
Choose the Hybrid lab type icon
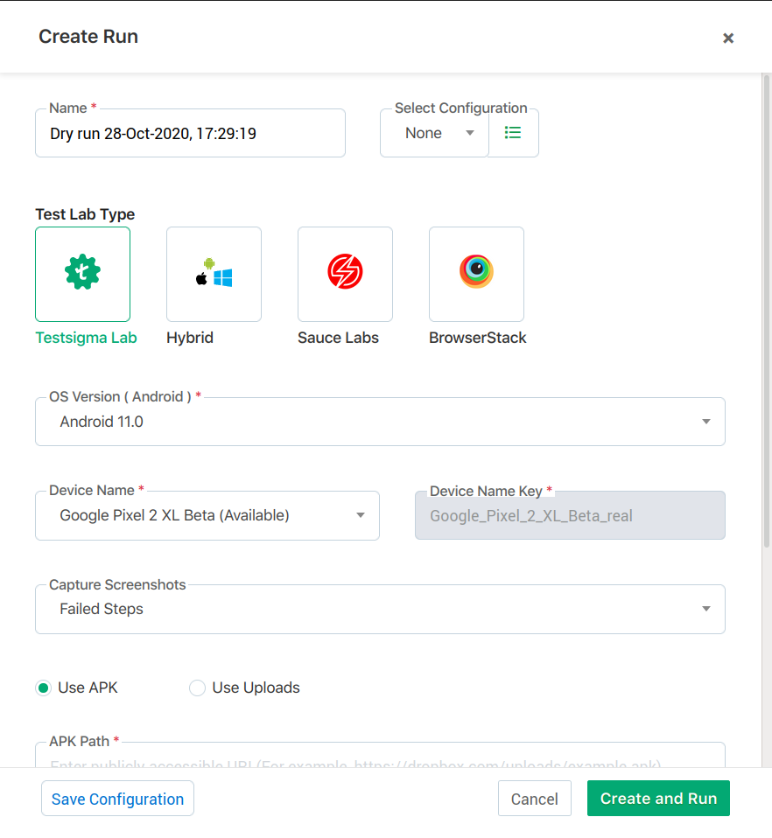214,274
